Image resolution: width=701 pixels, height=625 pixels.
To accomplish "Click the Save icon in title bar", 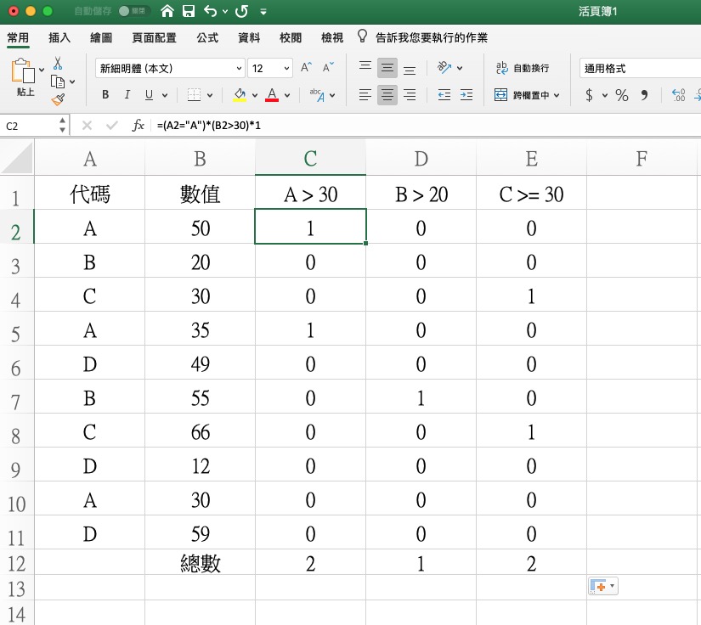I will 189,12.
